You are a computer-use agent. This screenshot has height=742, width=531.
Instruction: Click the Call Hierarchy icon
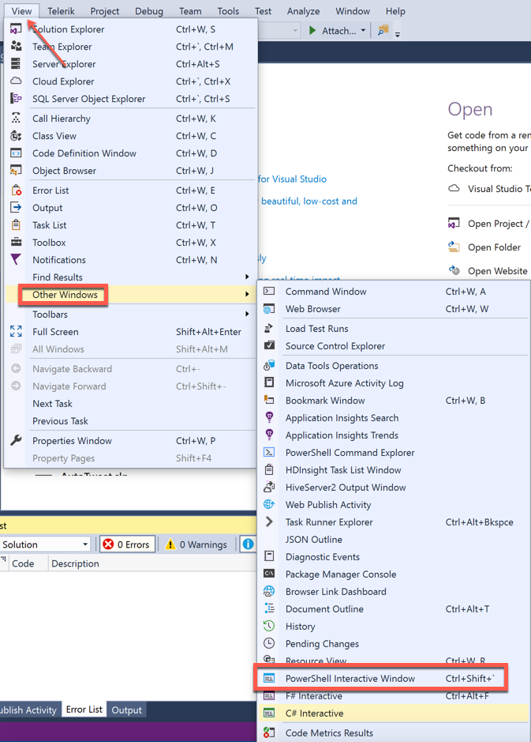pyautogui.click(x=16, y=119)
